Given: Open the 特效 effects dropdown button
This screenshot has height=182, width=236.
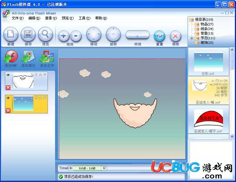Looking at the screenshot, I should (137, 35).
